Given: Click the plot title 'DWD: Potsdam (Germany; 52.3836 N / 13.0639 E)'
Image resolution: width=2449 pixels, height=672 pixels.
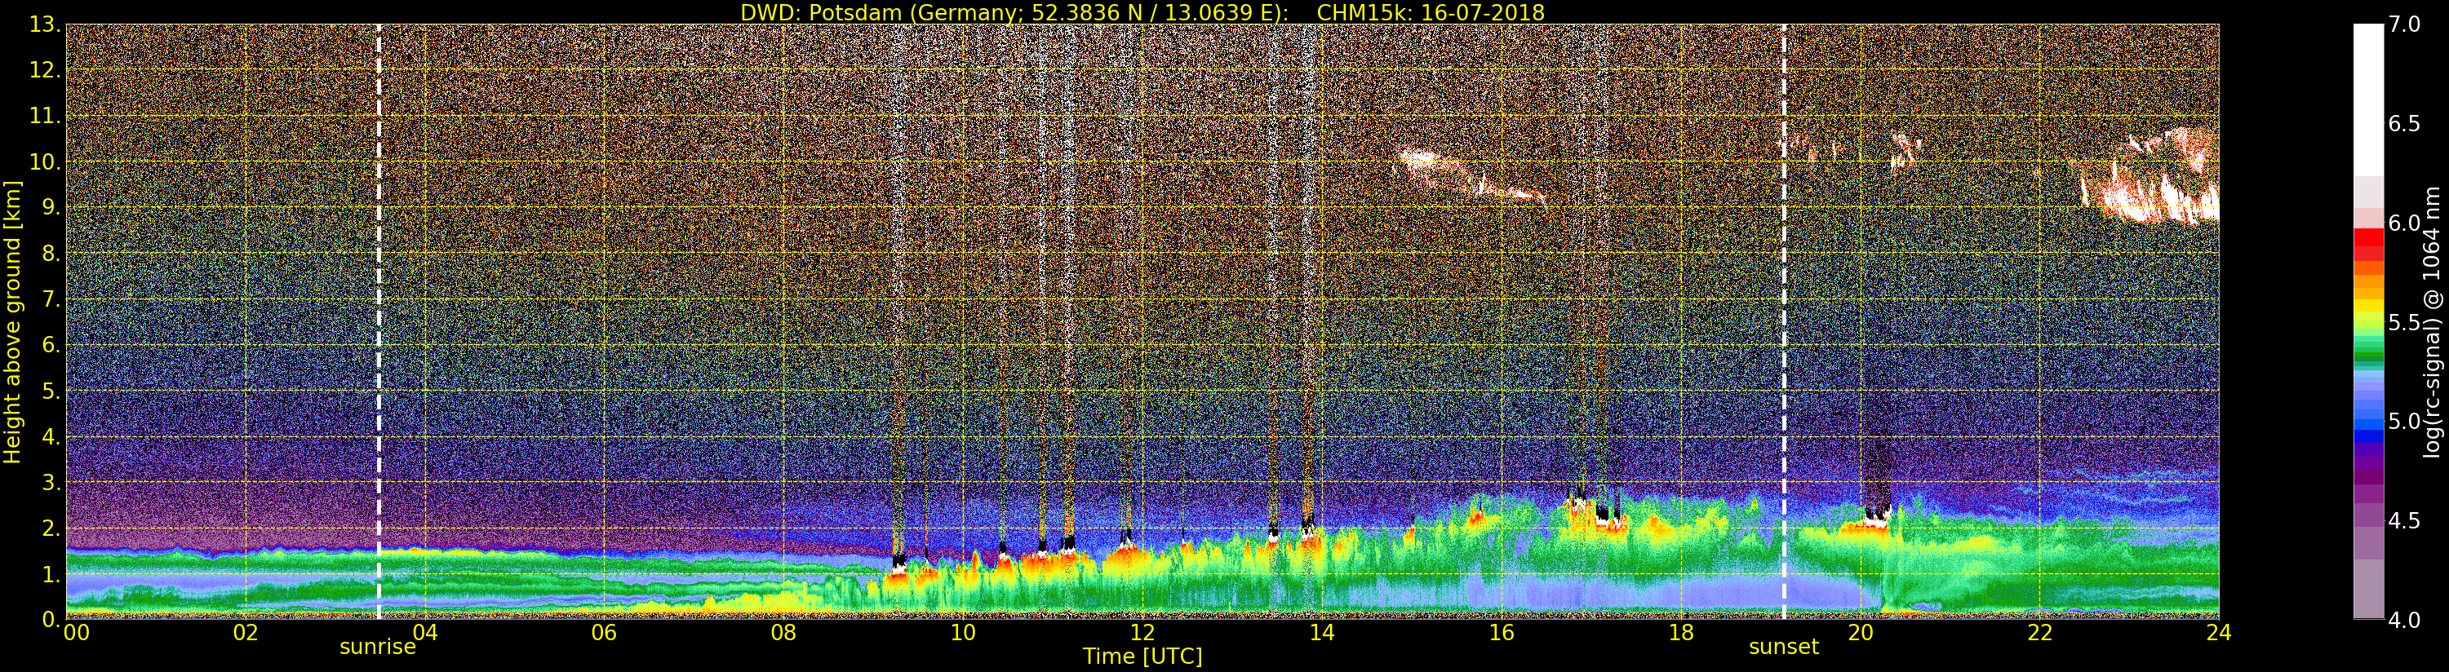Looking at the screenshot, I should (1014, 12).
